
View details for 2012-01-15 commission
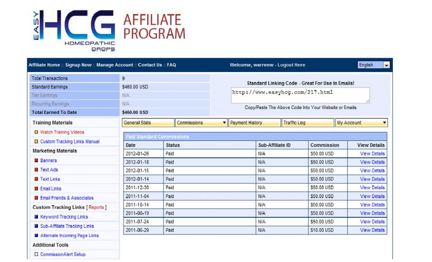tap(372, 171)
